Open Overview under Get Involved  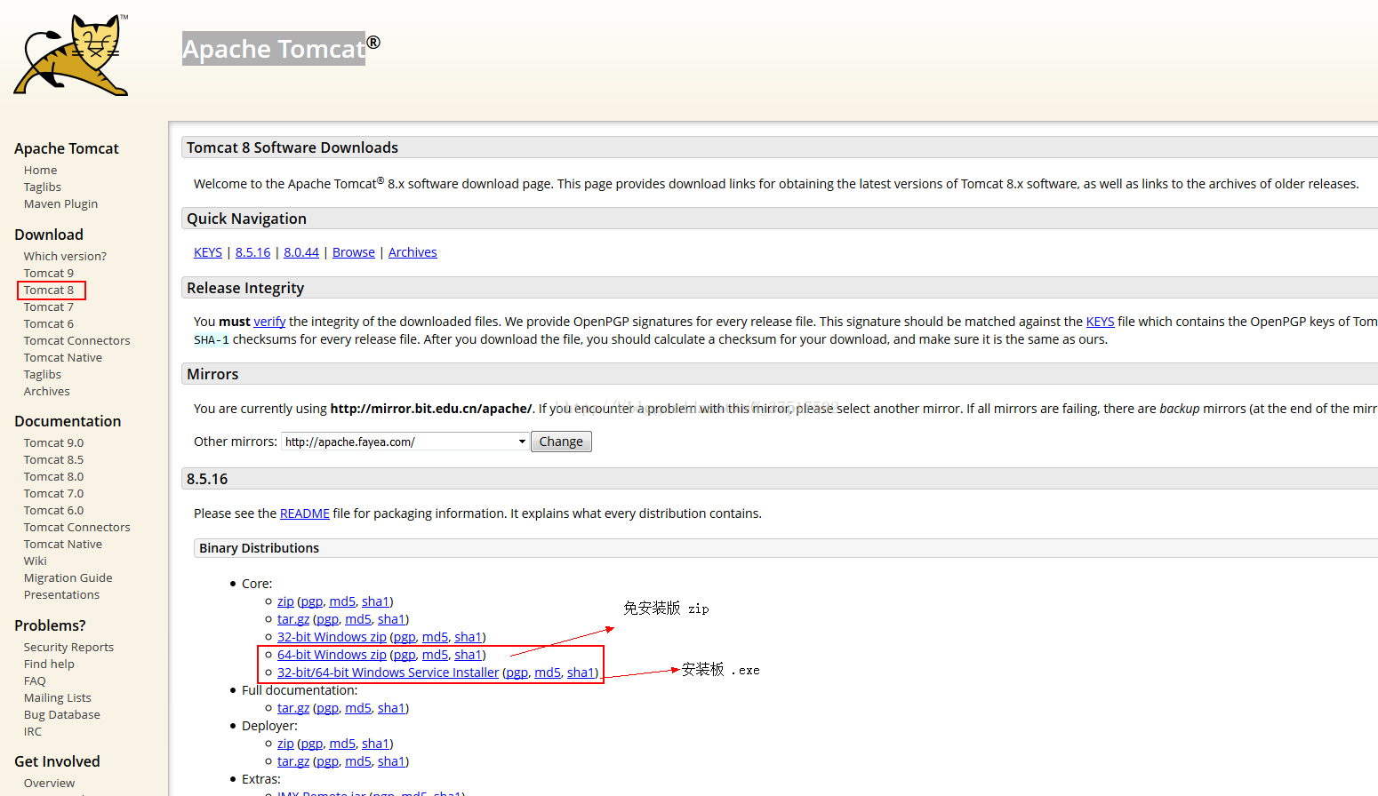click(x=49, y=783)
